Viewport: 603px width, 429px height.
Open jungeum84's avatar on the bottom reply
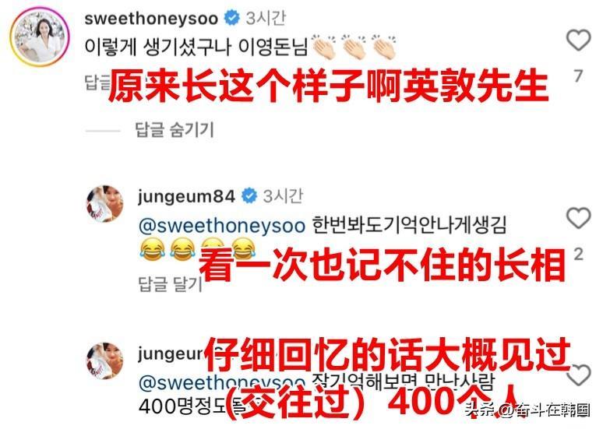coord(105,361)
